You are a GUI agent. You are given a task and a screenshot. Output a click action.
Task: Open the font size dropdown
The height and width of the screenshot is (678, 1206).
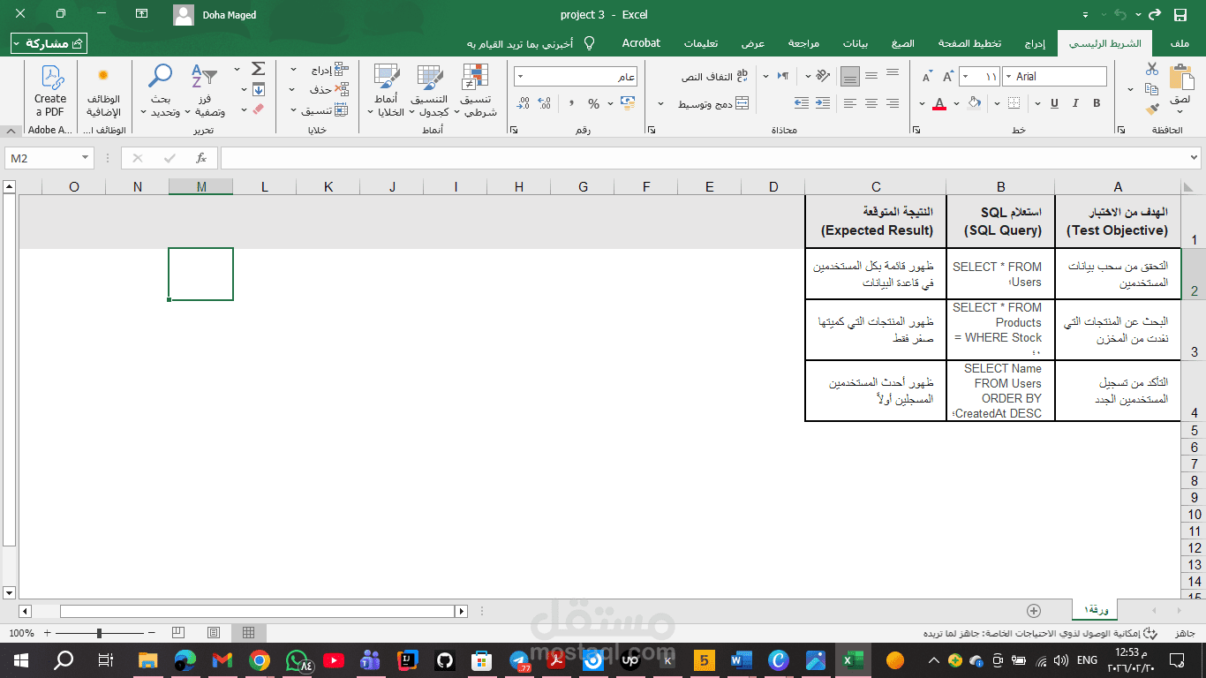[x=965, y=77]
